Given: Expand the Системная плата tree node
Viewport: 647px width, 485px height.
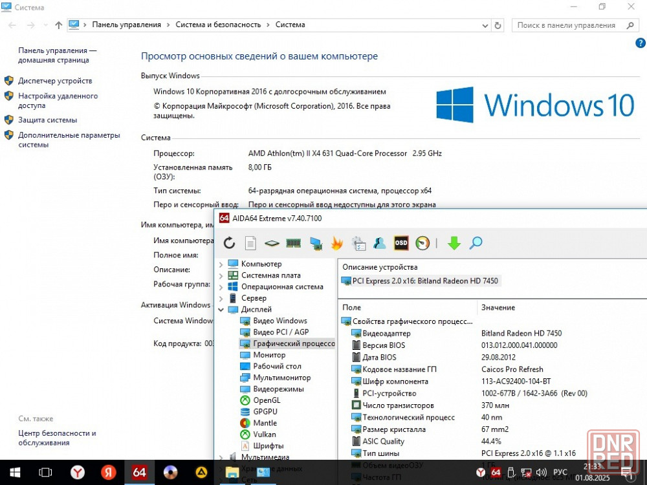Looking at the screenshot, I should pos(221,275).
